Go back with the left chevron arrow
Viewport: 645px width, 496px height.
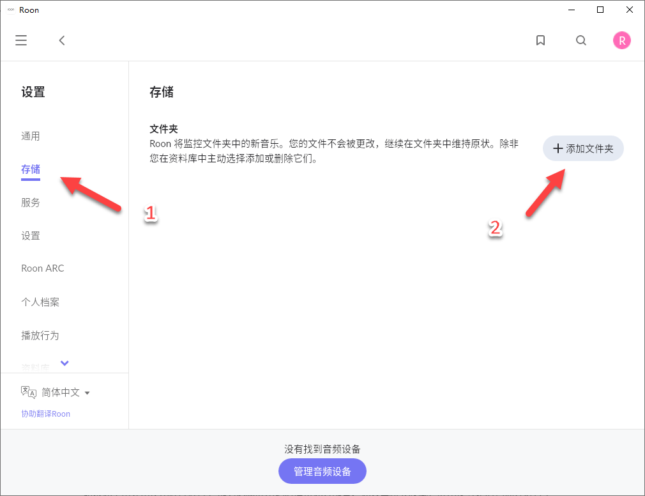click(x=62, y=40)
